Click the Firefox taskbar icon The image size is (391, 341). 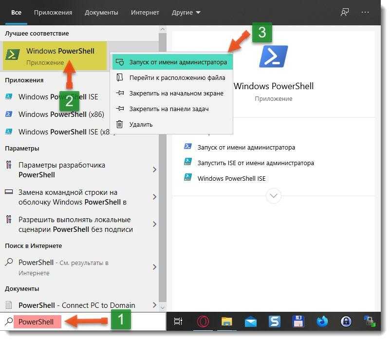click(x=322, y=322)
